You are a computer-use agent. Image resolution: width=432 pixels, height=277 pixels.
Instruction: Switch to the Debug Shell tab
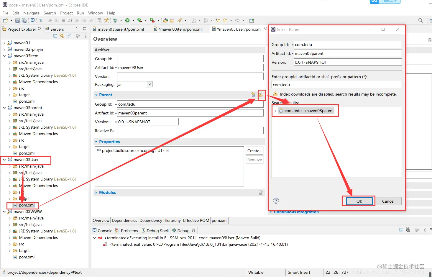pyautogui.click(x=155, y=230)
